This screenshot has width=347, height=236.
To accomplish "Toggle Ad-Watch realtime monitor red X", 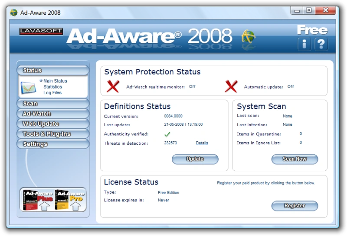I will [113, 86].
